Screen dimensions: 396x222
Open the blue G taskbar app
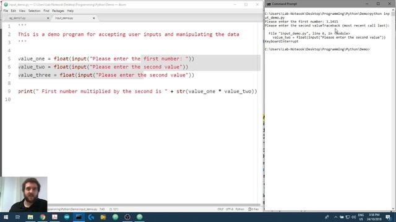(x=91, y=217)
